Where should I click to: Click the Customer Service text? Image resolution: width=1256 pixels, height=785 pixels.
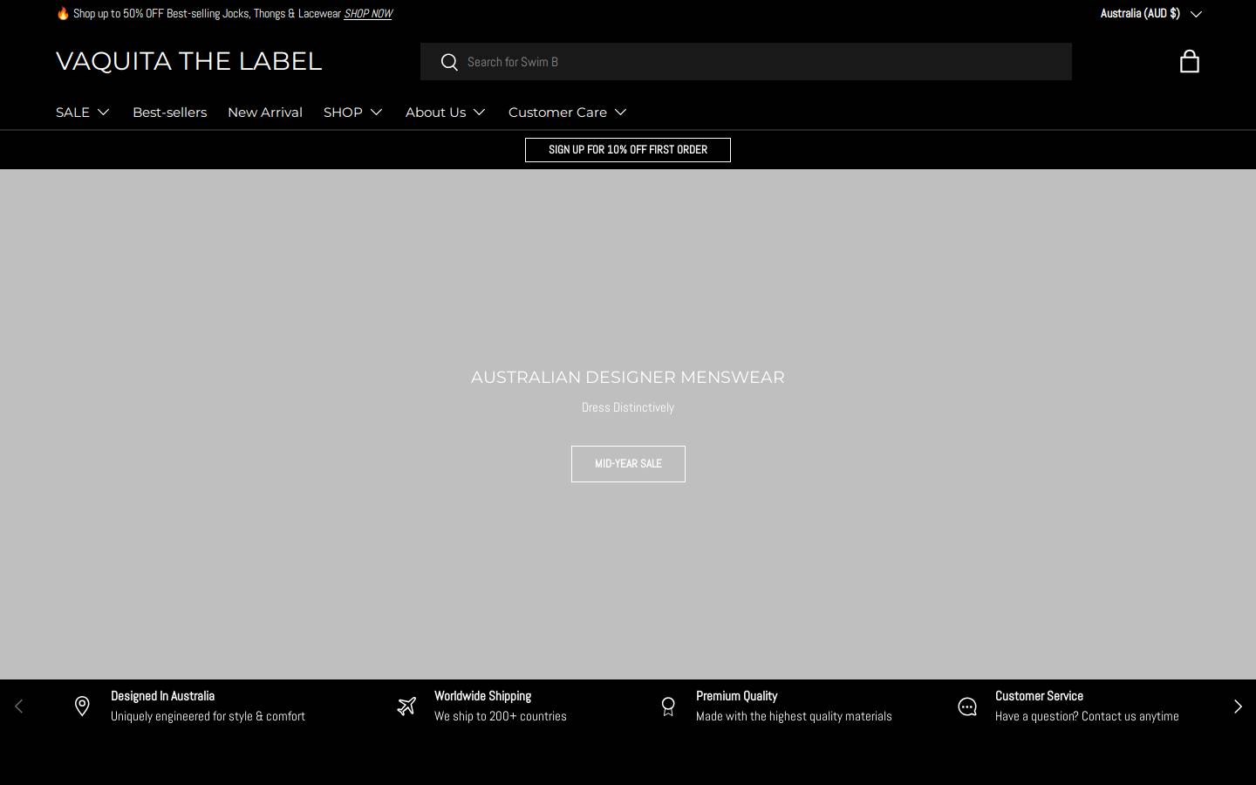[x=1039, y=696]
